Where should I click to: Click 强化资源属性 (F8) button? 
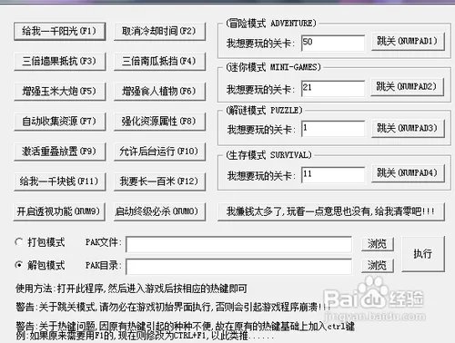pos(159,122)
